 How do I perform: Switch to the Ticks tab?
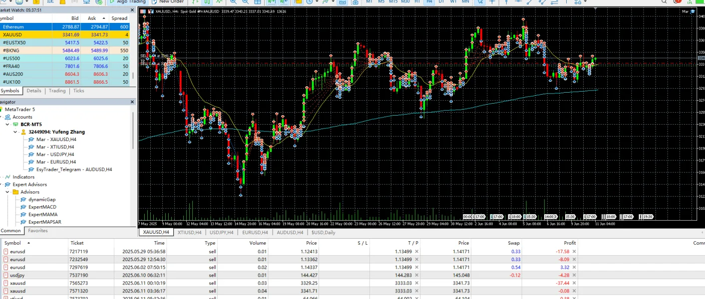[x=78, y=91]
